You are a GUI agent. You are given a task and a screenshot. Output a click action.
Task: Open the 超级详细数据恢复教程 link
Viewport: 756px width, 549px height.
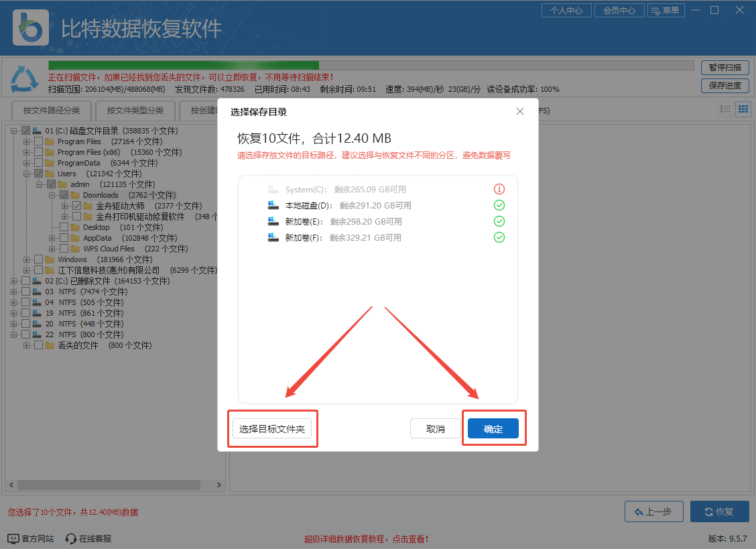(366, 539)
